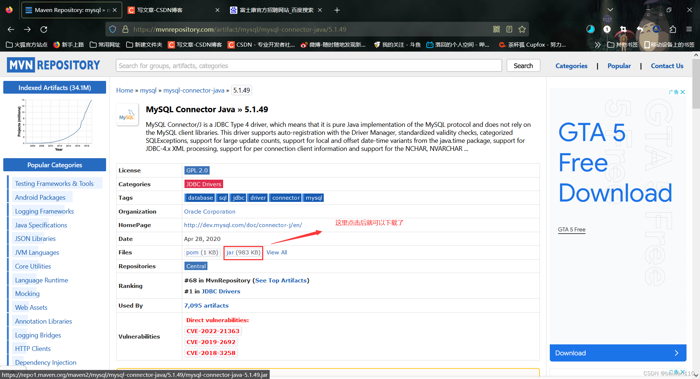The image size is (700, 379).
Task: Open the cyan pie-timer extension icon
Action: [591, 29]
